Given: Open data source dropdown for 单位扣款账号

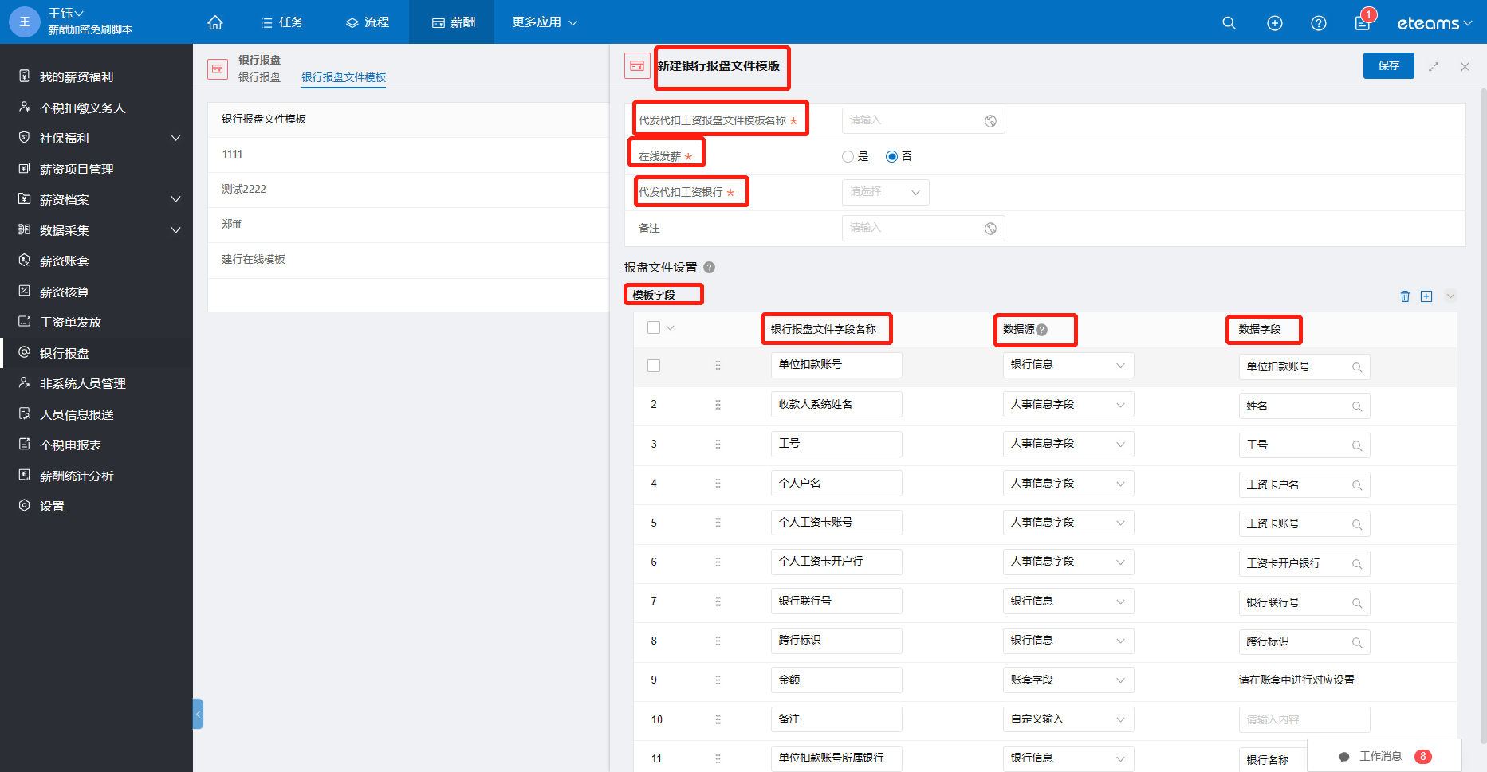Looking at the screenshot, I should (1068, 365).
